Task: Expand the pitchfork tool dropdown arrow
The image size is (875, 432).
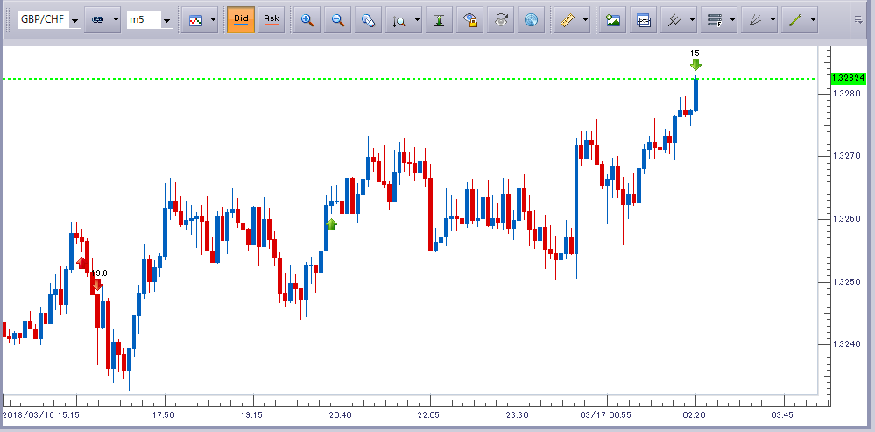Action: coord(692,20)
